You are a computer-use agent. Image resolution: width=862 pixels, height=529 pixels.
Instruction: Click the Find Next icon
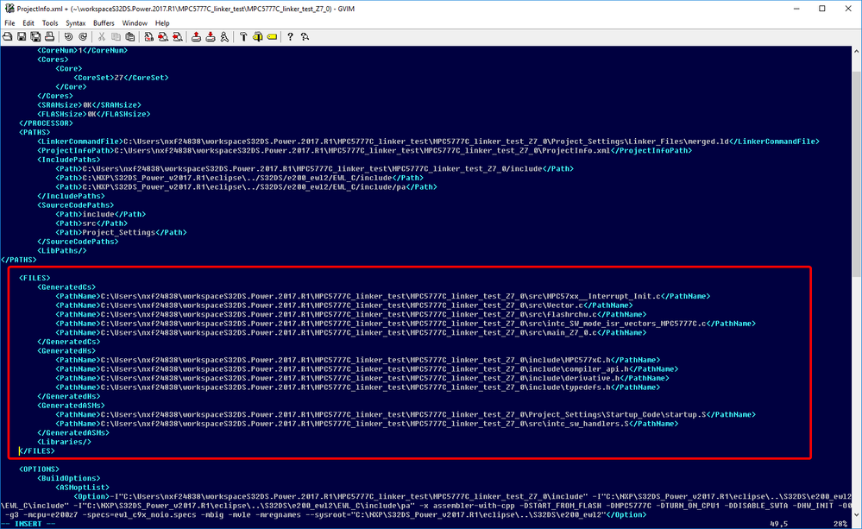point(163,37)
